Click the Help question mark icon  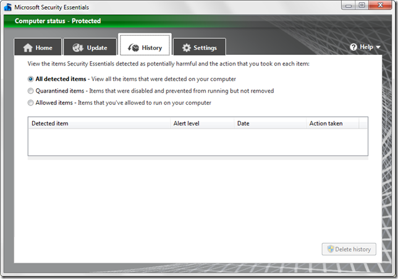354,47
